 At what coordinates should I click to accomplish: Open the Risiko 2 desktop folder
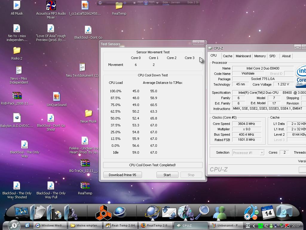[17, 51]
